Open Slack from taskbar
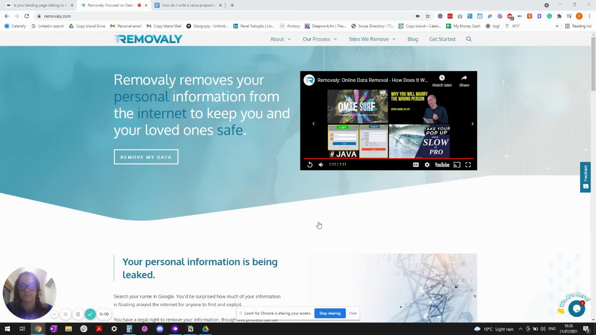Viewport: 596px width, 335px height. click(x=83, y=329)
